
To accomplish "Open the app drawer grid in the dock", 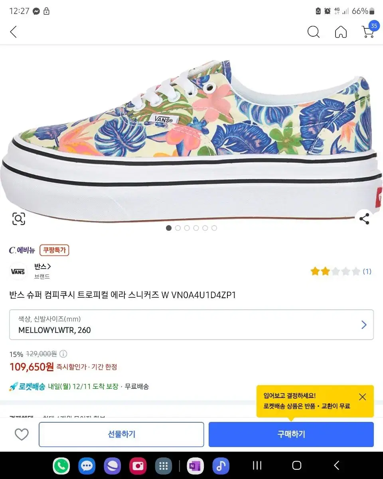I will pos(163,465).
